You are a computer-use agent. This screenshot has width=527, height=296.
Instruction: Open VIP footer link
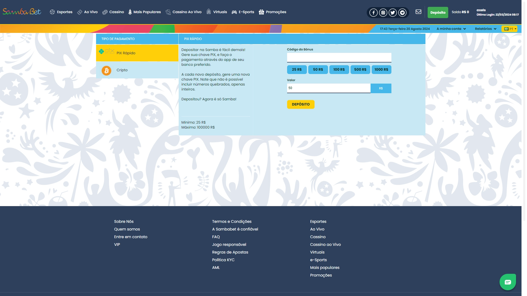pos(117,244)
